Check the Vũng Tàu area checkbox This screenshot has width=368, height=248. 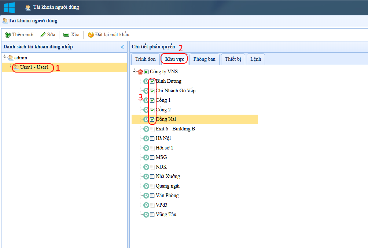point(152,215)
